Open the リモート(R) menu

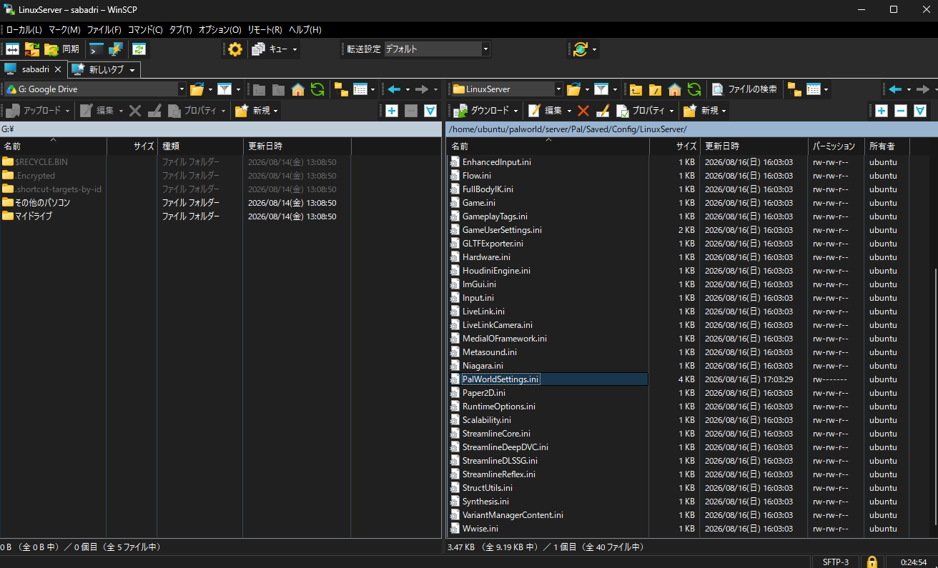point(265,30)
